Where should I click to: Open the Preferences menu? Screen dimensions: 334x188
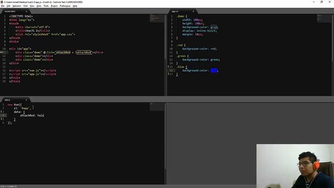click(65, 6)
